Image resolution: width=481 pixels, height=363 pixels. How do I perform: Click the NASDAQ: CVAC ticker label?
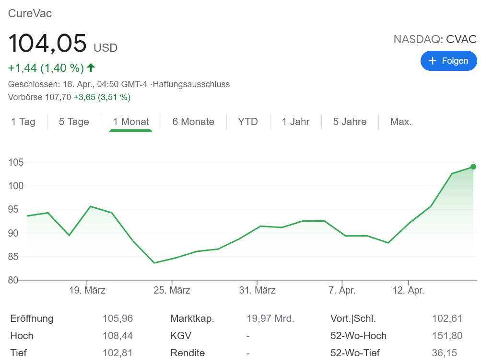tap(435, 39)
